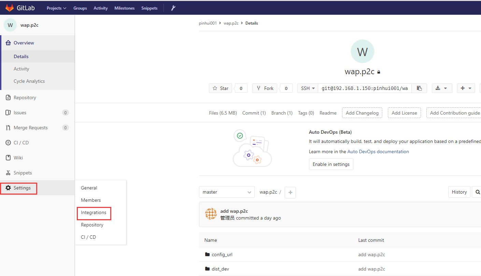Click the Settings gear icon in sidebar
This screenshot has height=276, width=481.
tap(8, 188)
